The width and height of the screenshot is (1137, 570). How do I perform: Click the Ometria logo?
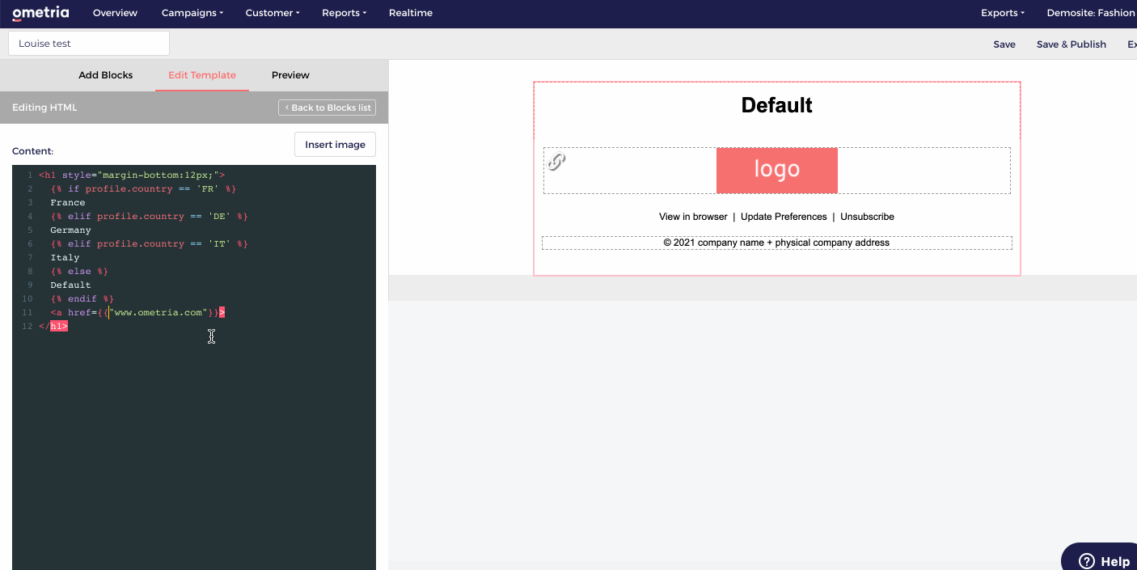pos(40,13)
